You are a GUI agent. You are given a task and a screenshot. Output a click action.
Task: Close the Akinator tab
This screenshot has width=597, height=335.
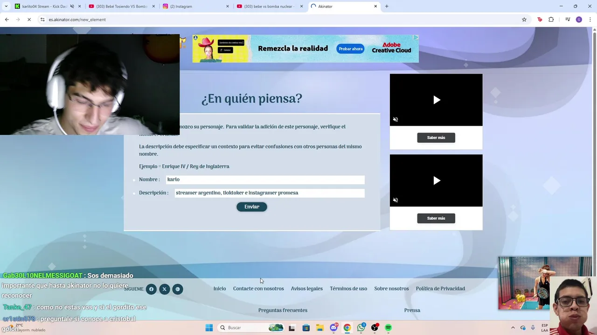375,7
